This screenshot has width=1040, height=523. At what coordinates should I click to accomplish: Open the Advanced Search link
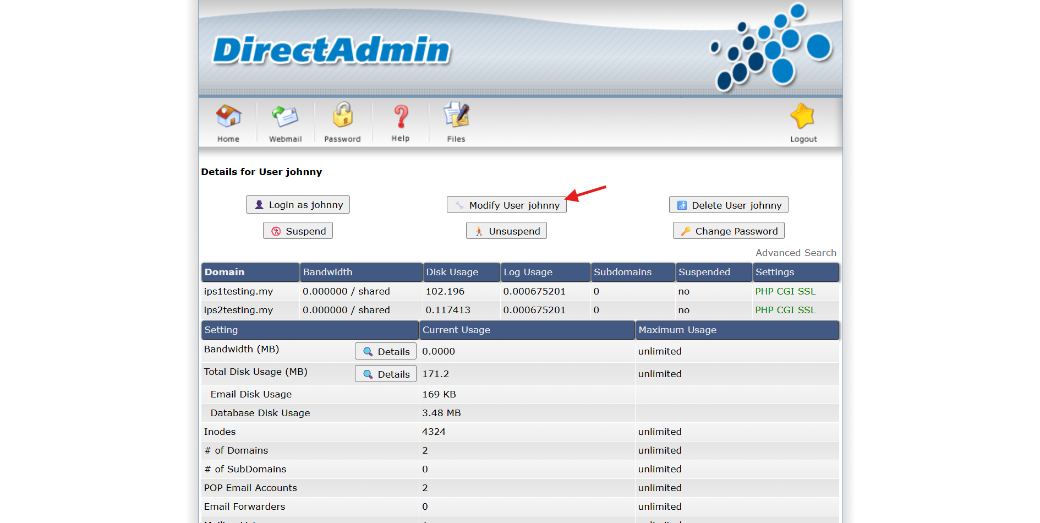tap(796, 253)
